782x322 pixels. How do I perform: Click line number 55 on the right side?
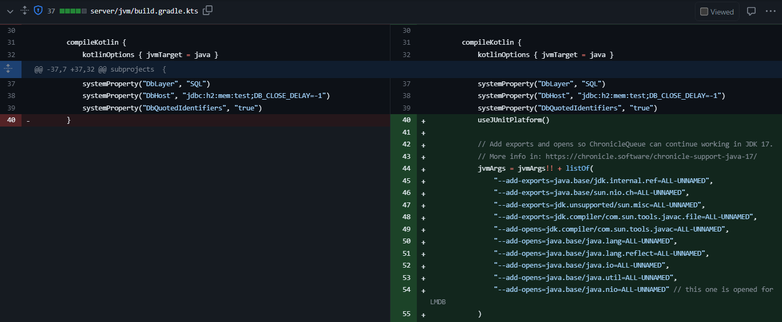(x=406, y=314)
